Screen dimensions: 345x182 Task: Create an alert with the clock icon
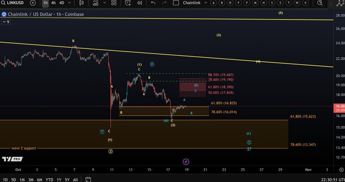pyautogui.click(x=128, y=3)
